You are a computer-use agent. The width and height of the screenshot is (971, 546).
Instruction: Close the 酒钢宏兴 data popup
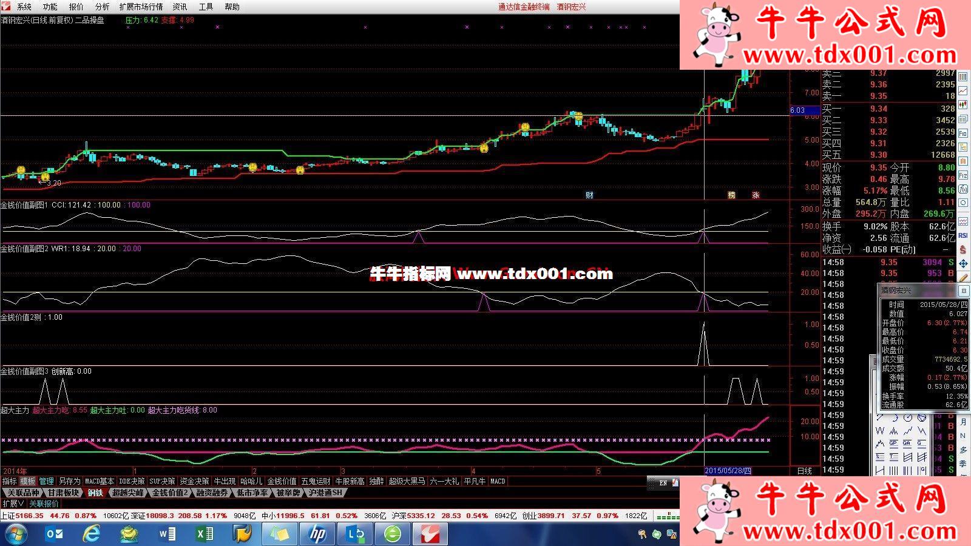963,291
